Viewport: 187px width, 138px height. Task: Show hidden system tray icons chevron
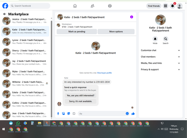pyautogui.click(x=159, y=129)
